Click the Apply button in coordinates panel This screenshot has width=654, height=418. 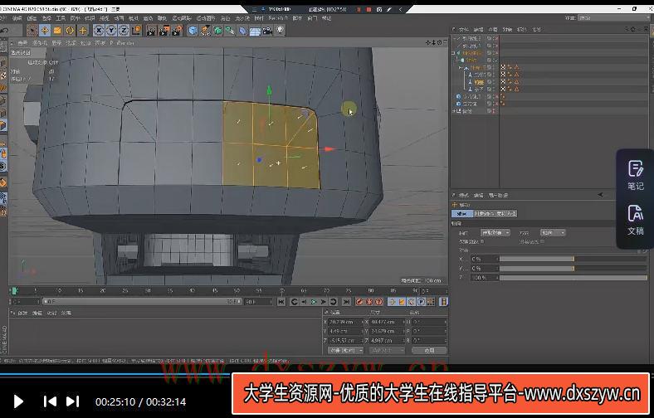[x=430, y=351]
